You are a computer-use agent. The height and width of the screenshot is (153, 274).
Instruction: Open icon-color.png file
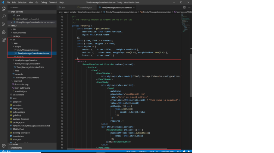click(x=22, y=85)
